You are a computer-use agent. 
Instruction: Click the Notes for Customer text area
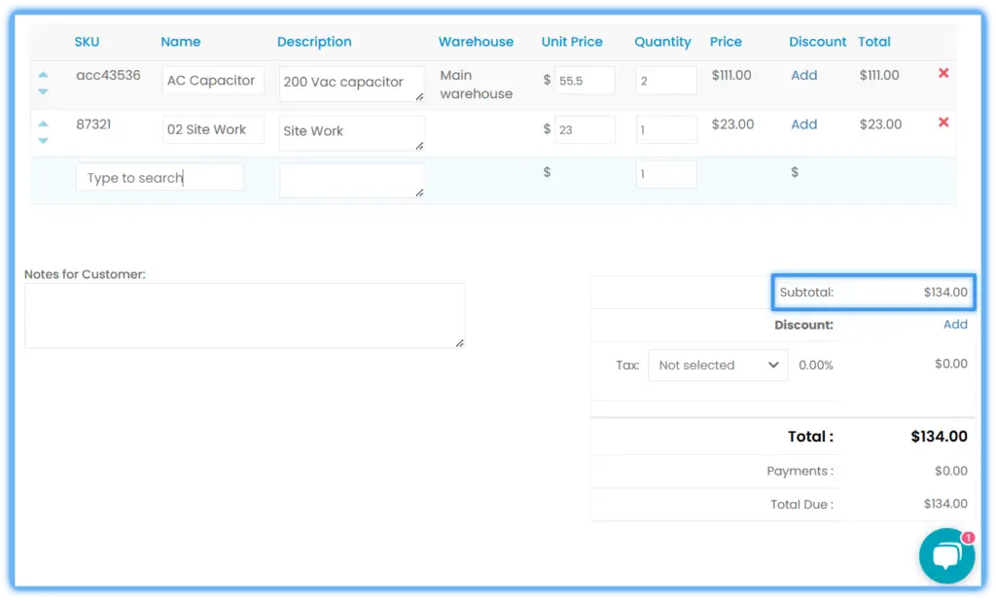[244, 316]
